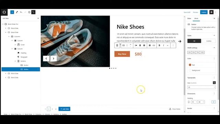Open the block inserter plus button
This screenshot has height=124, width=220.
coord(12,12)
